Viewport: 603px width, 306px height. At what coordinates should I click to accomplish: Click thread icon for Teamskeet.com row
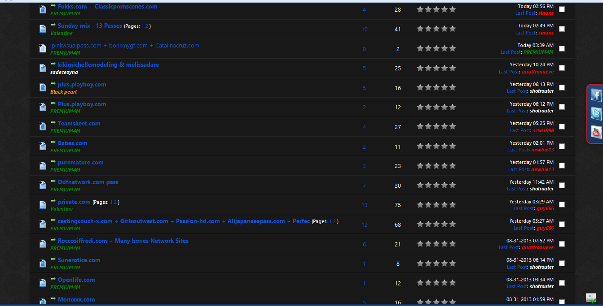click(43, 127)
